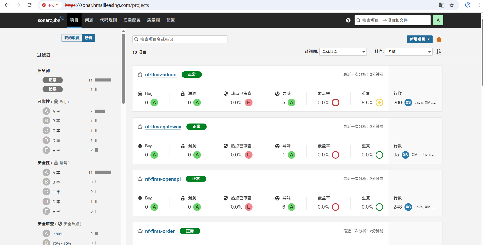Toggle the sort order direction icon
This screenshot has width=483, height=245.
439,52
